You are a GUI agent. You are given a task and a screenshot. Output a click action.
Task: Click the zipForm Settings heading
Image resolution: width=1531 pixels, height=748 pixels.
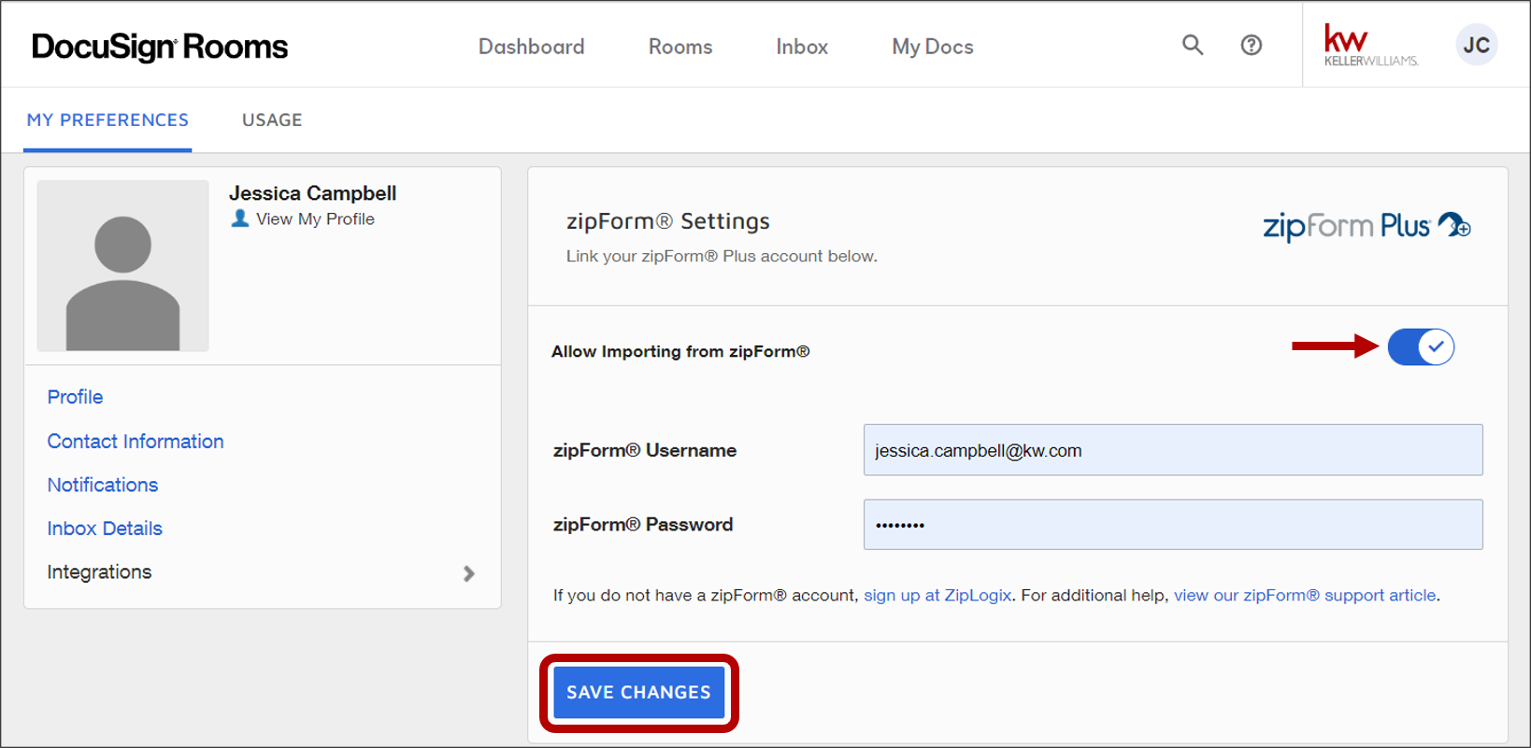668,221
